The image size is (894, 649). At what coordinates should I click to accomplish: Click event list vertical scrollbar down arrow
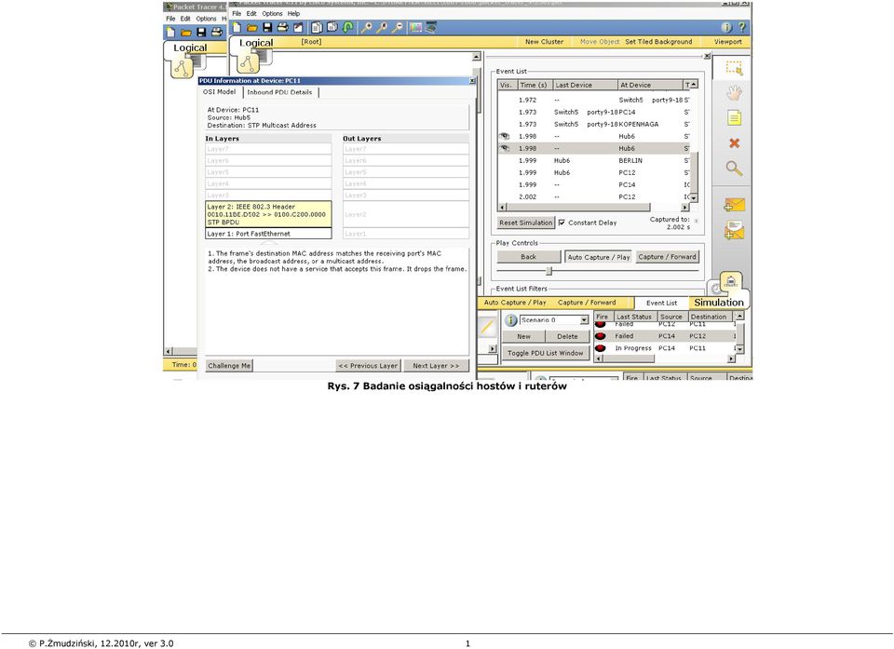click(x=694, y=197)
